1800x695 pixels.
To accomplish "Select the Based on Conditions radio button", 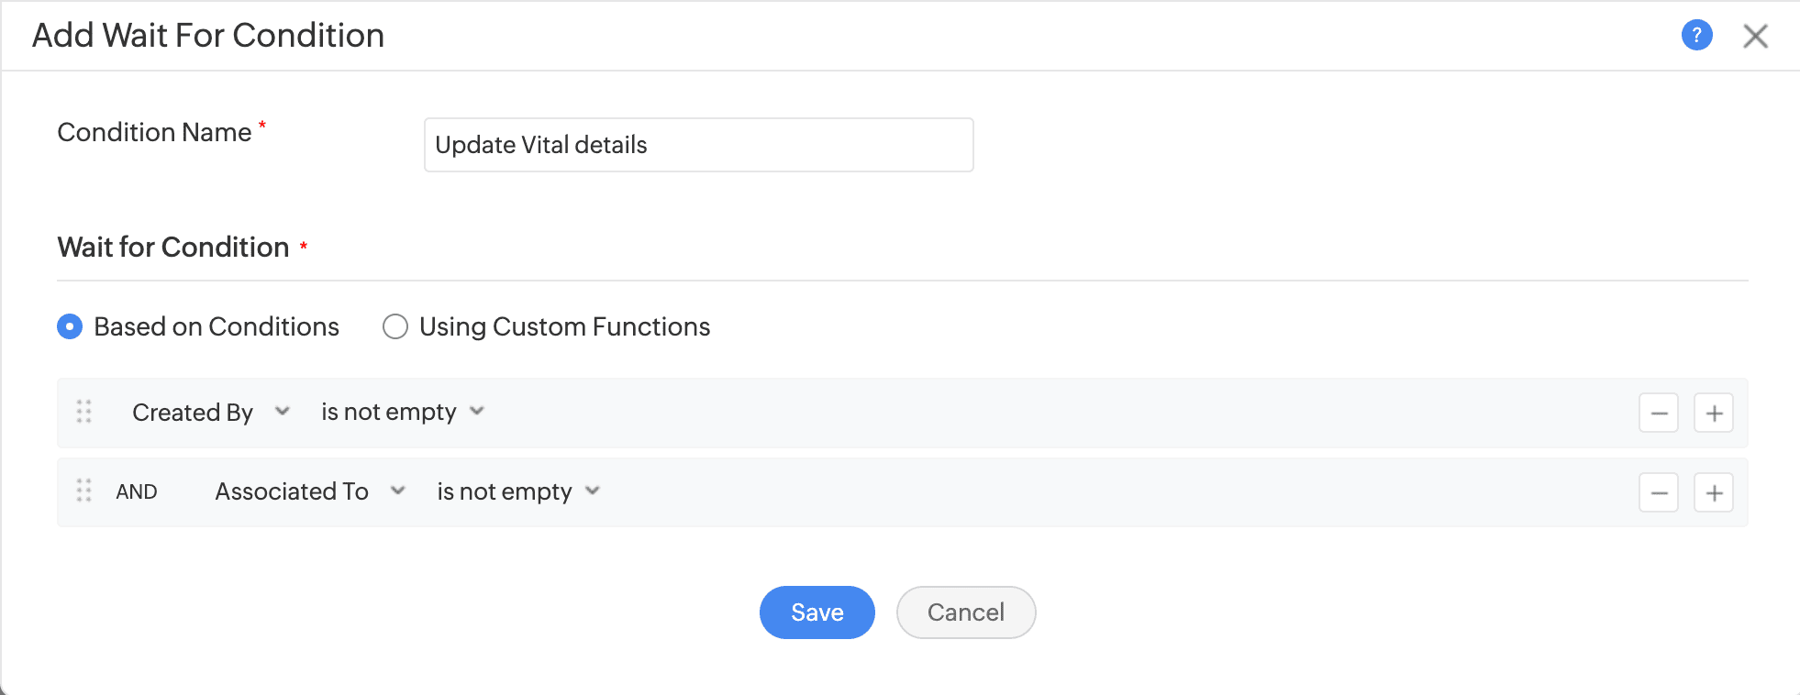I will click(x=70, y=326).
